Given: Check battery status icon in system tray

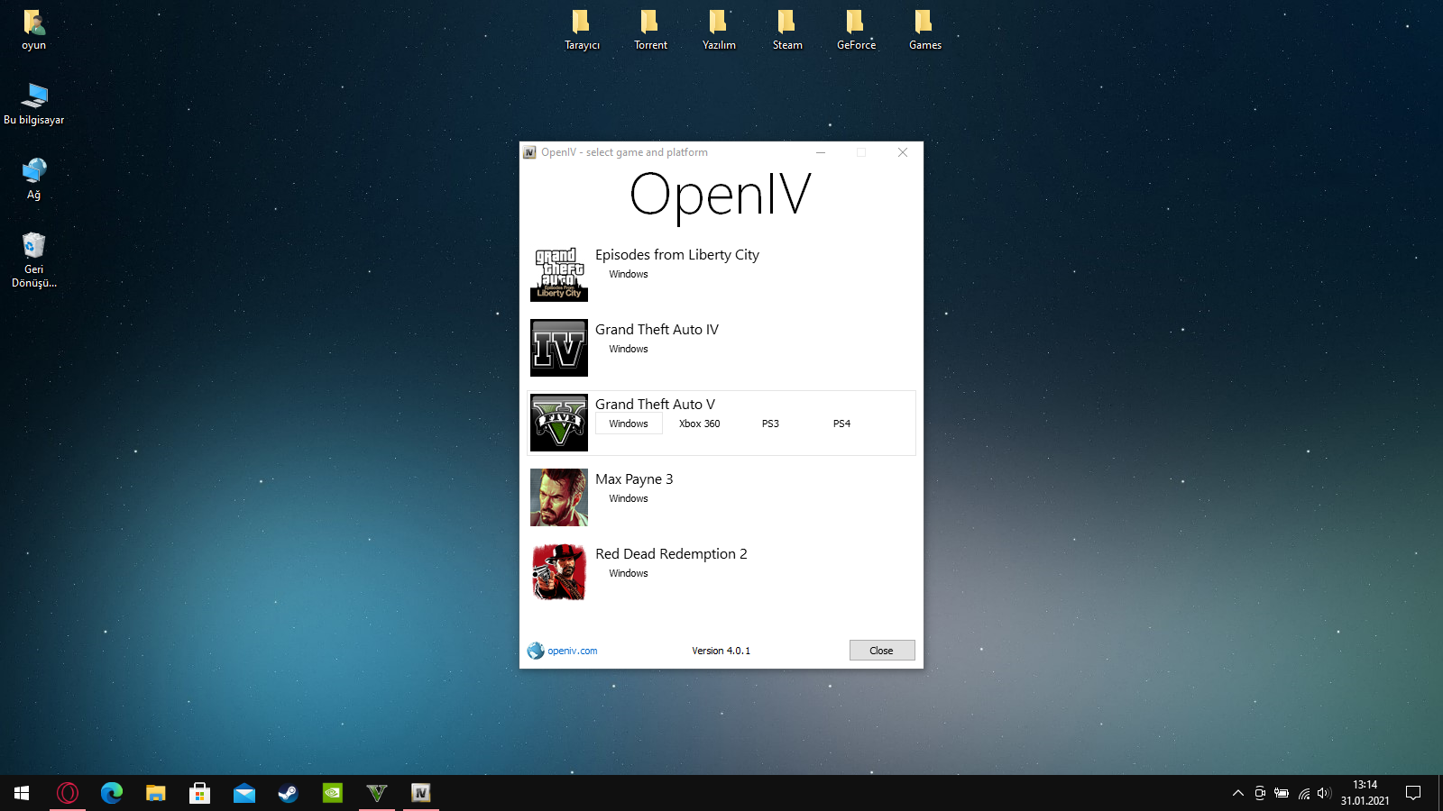Looking at the screenshot, I should coord(1282,793).
